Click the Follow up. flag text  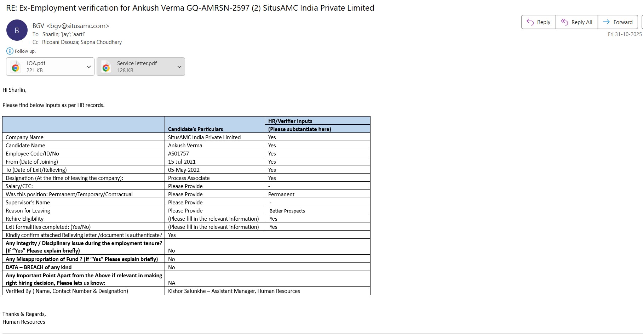click(x=25, y=51)
